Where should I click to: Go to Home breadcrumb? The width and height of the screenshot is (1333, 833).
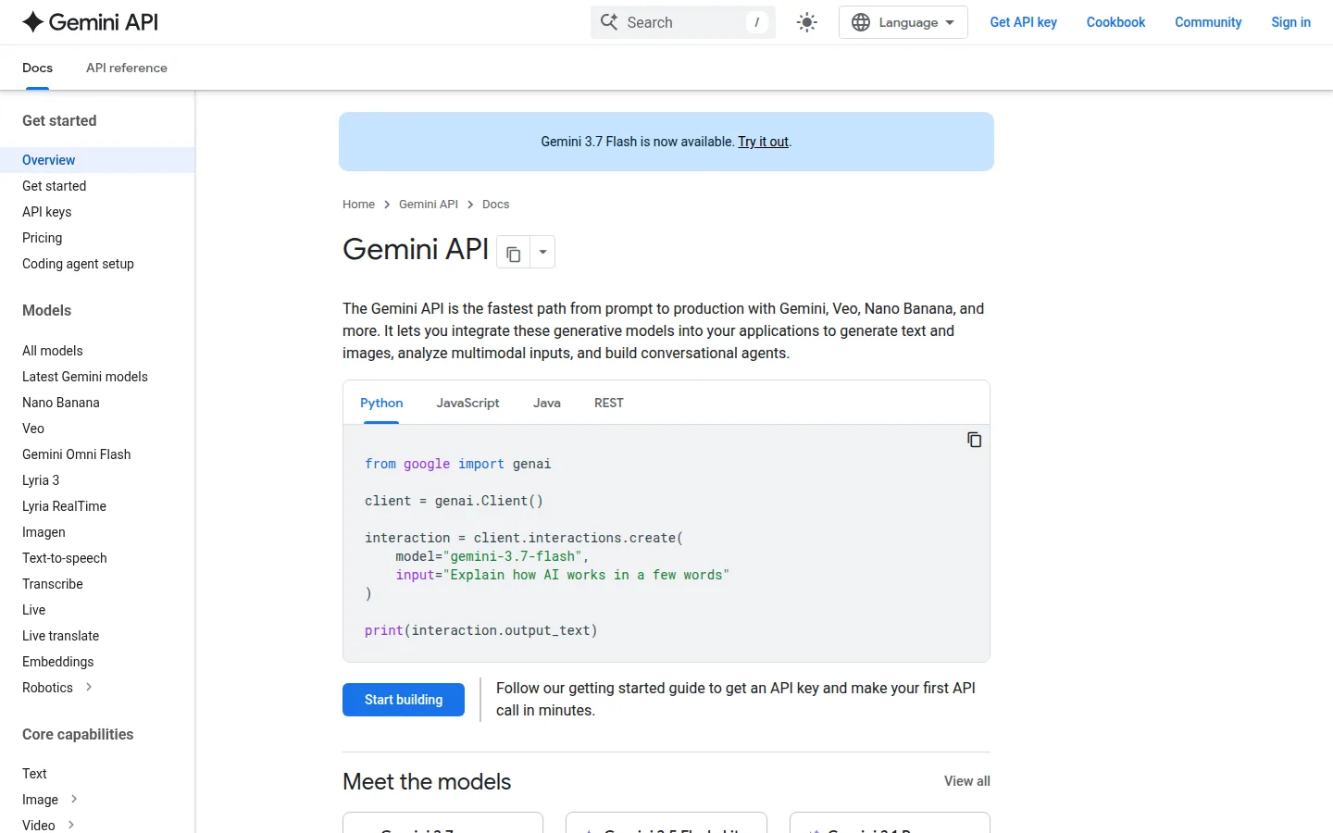(358, 205)
